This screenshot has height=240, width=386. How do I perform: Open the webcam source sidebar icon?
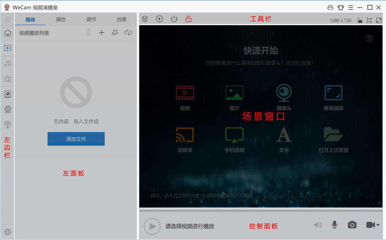[x=8, y=94]
